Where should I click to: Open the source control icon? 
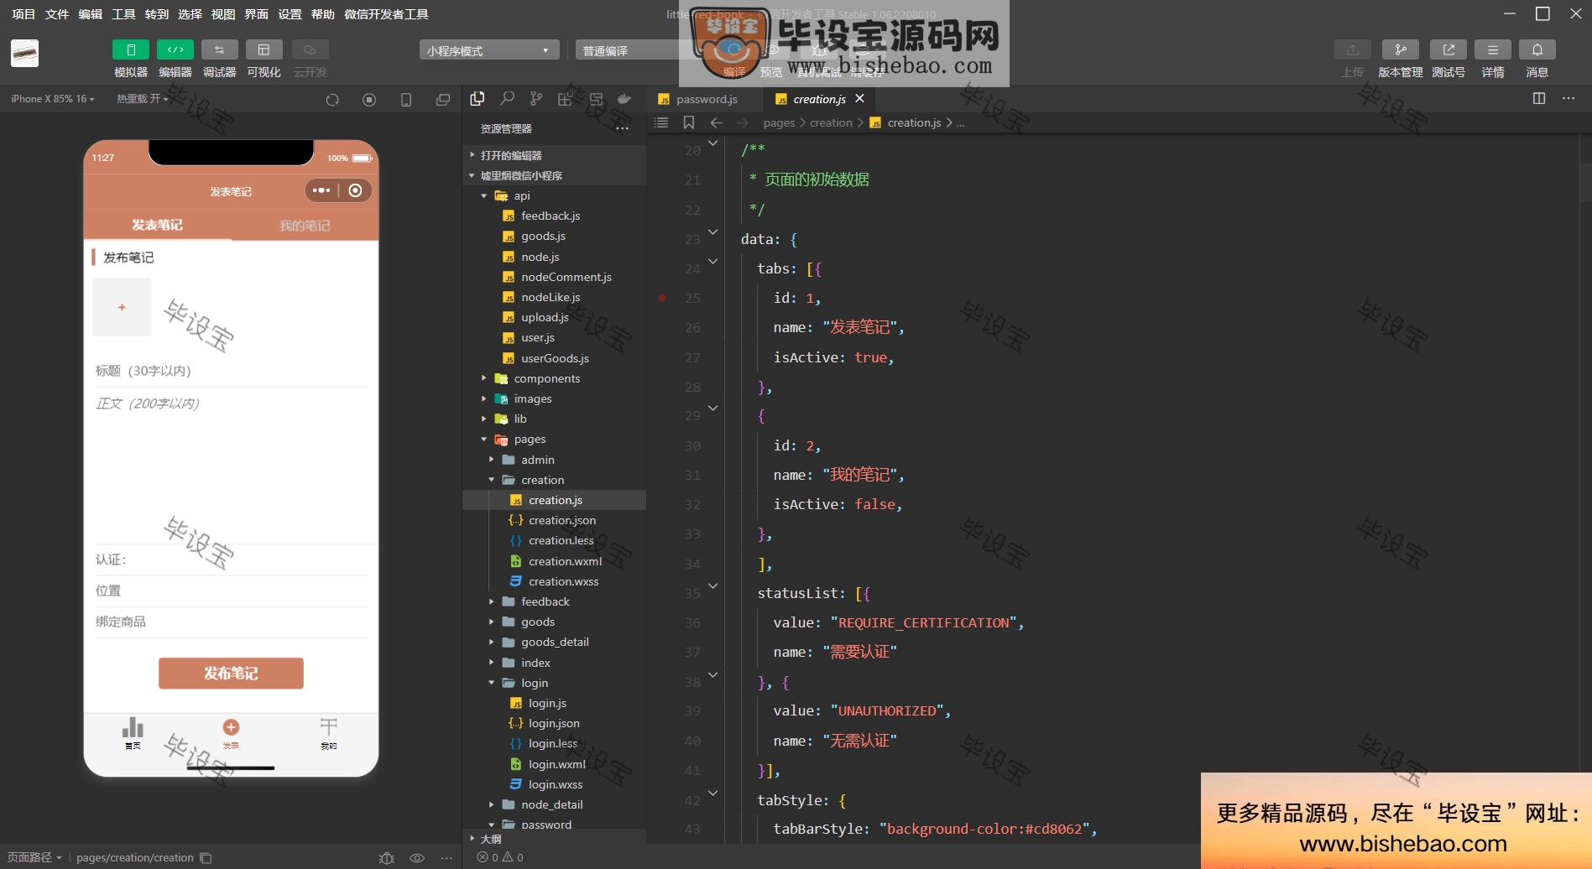536,99
